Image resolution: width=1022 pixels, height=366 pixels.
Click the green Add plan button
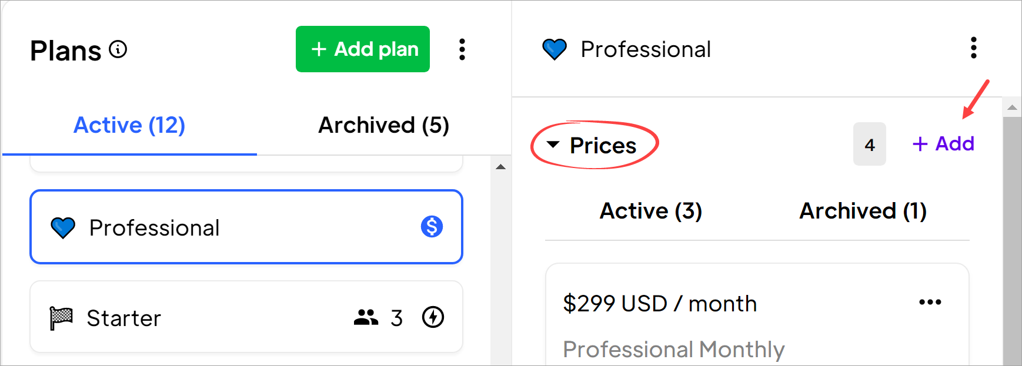[x=363, y=49]
